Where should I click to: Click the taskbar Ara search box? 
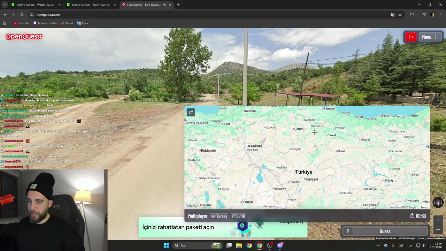198,245
